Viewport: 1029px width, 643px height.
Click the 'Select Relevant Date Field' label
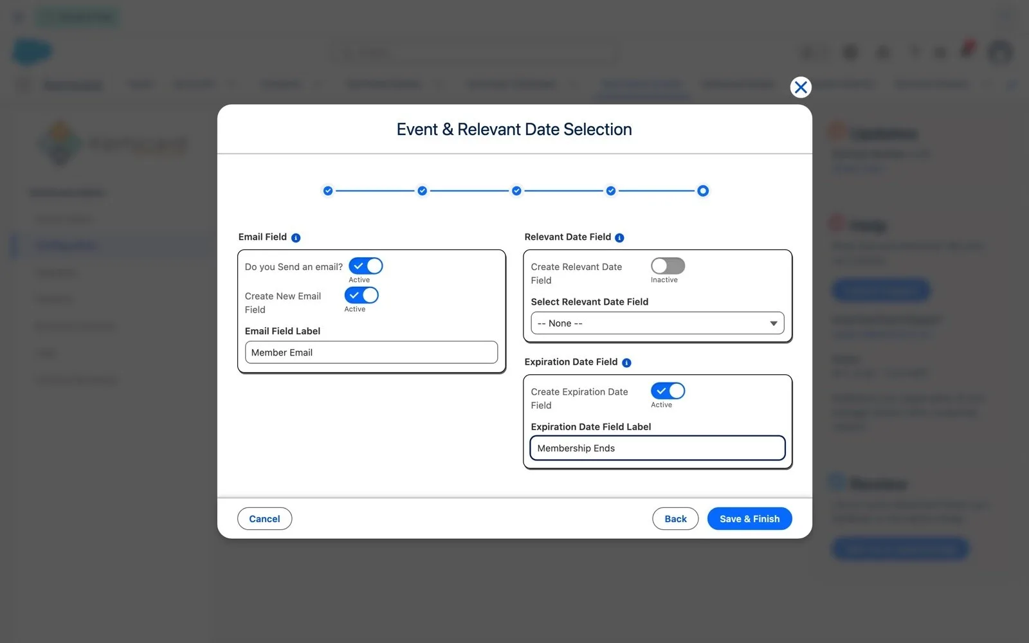click(590, 302)
